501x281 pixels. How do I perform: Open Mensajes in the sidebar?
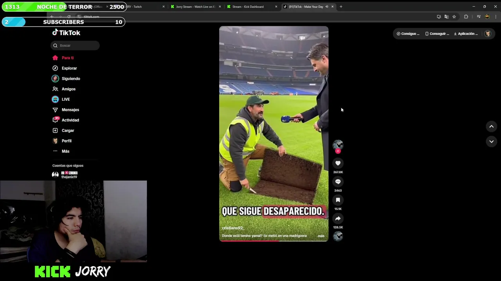pyautogui.click(x=65, y=110)
